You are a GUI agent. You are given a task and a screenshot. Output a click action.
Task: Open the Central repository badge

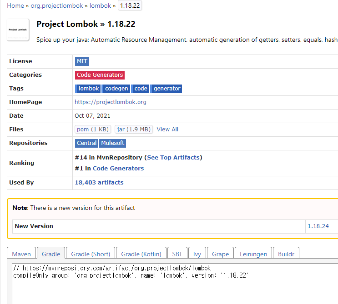coord(86,143)
